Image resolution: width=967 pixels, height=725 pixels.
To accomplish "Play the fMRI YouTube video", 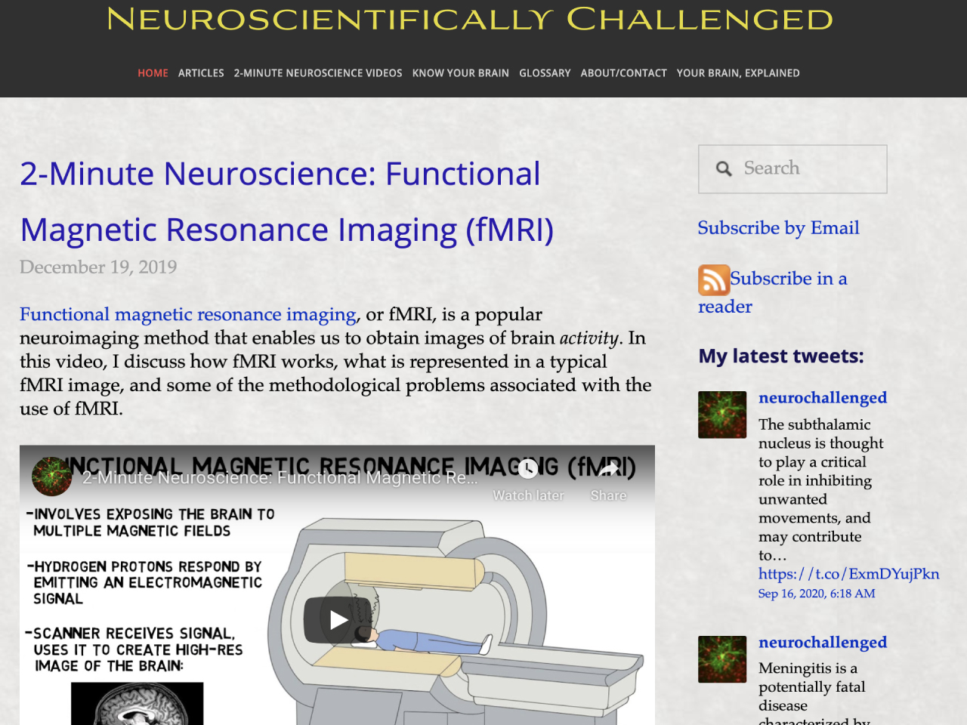I will [x=338, y=620].
